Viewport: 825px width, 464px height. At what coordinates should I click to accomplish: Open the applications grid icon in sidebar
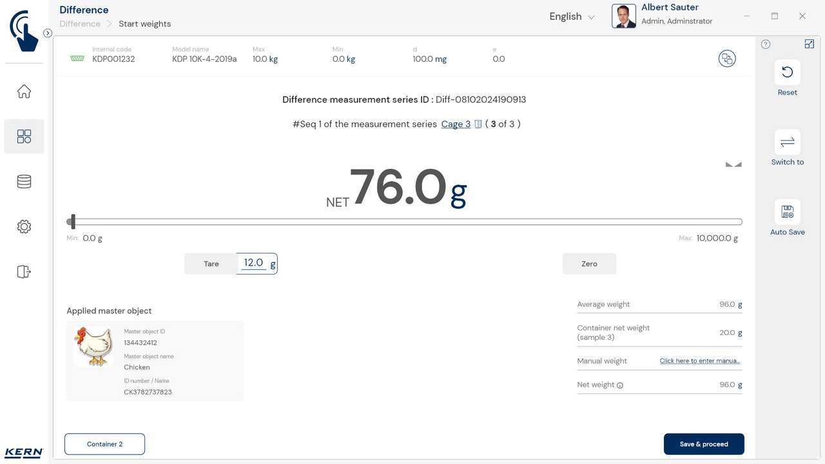click(x=24, y=137)
